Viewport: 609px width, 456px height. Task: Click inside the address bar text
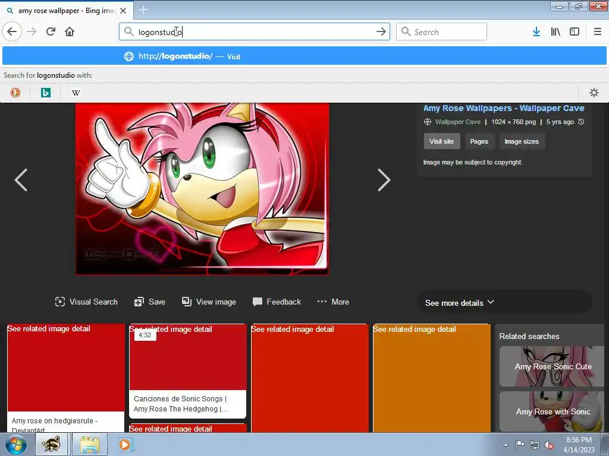pyautogui.click(x=255, y=32)
